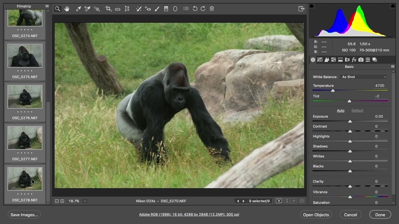Click the Temperature slider handle
399x224 pixels.
pos(333,91)
